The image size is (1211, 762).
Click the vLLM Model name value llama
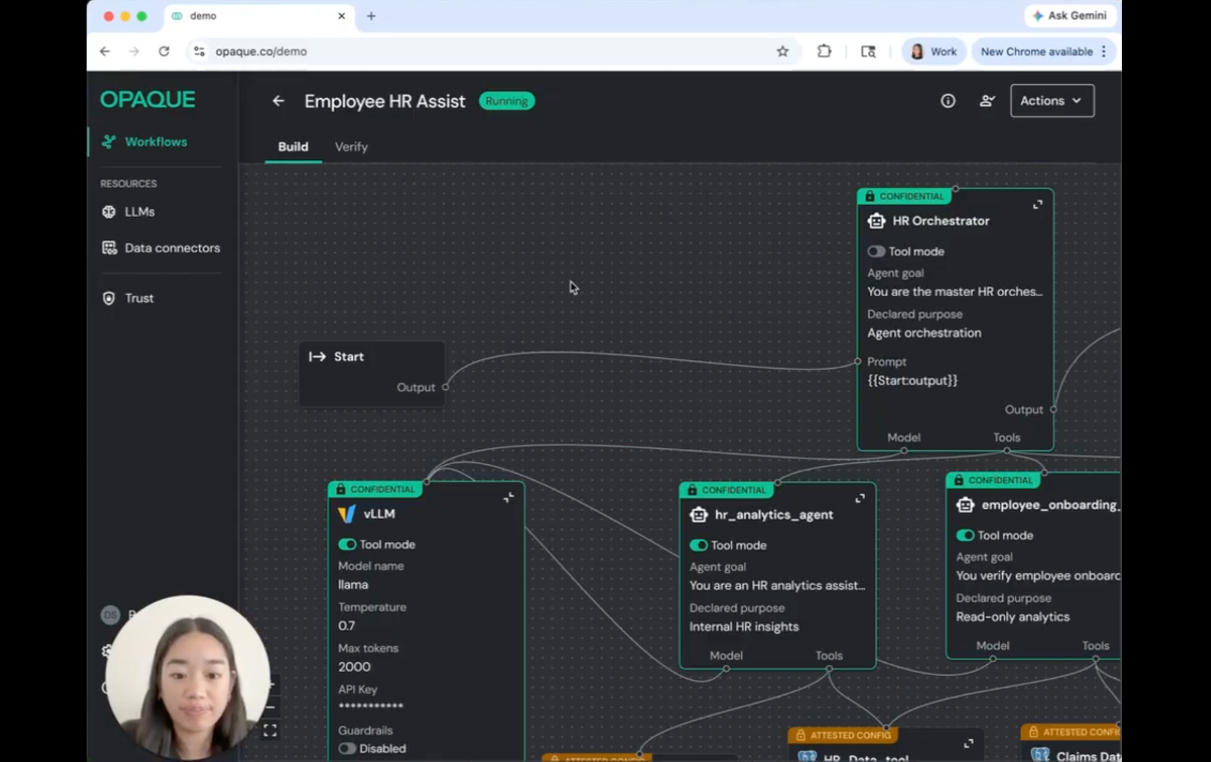(353, 585)
